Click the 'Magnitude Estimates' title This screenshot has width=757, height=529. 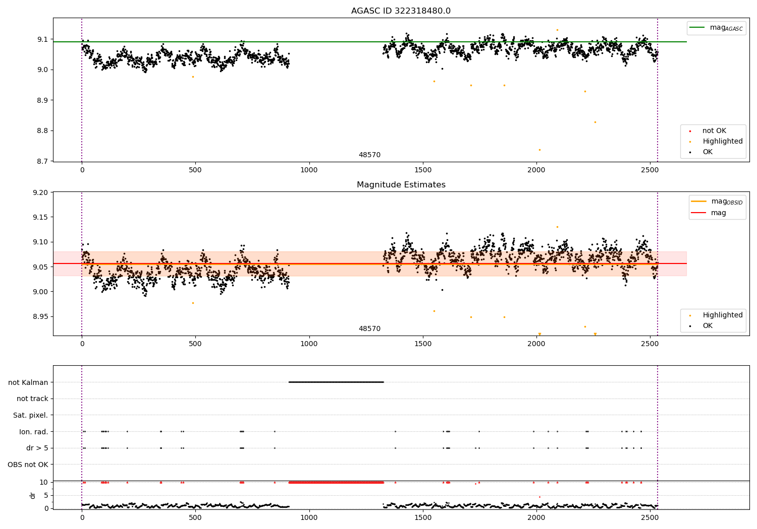click(x=401, y=185)
